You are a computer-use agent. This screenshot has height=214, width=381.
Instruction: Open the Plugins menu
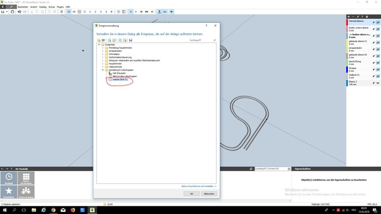(x=60, y=7)
